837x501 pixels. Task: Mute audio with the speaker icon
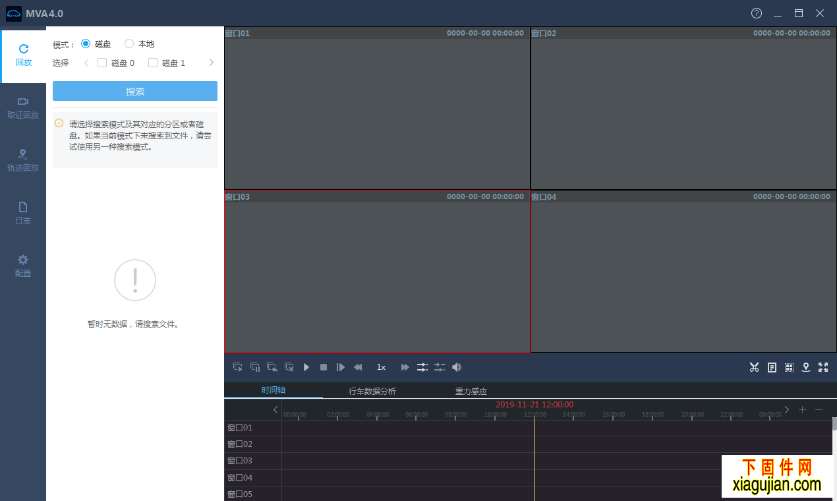coord(457,367)
